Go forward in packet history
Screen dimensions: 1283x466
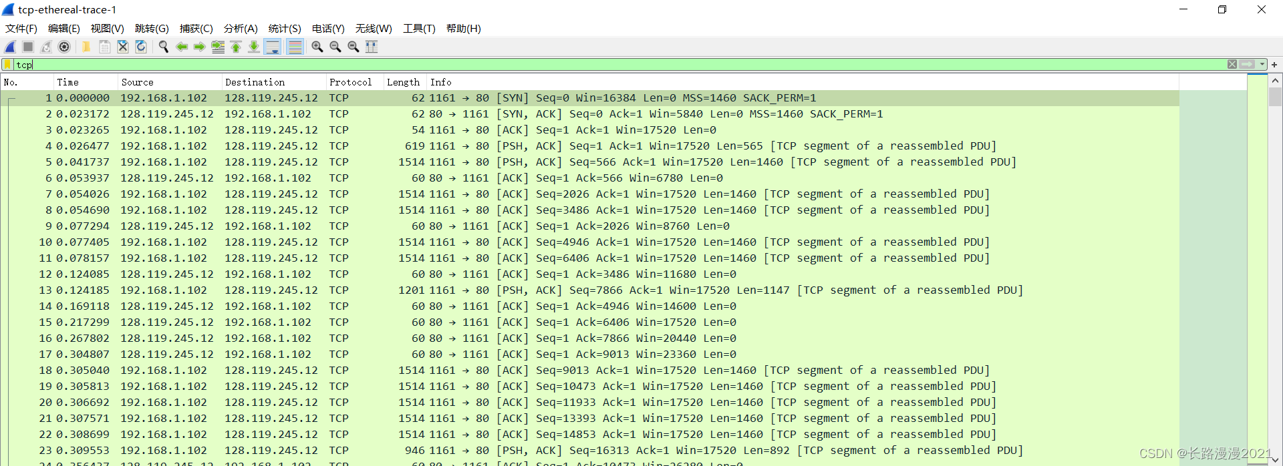200,47
